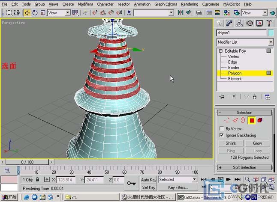Toggle window/crossing selection mode
The height and width of the screenshot is (202, 277).
[17, 13]
